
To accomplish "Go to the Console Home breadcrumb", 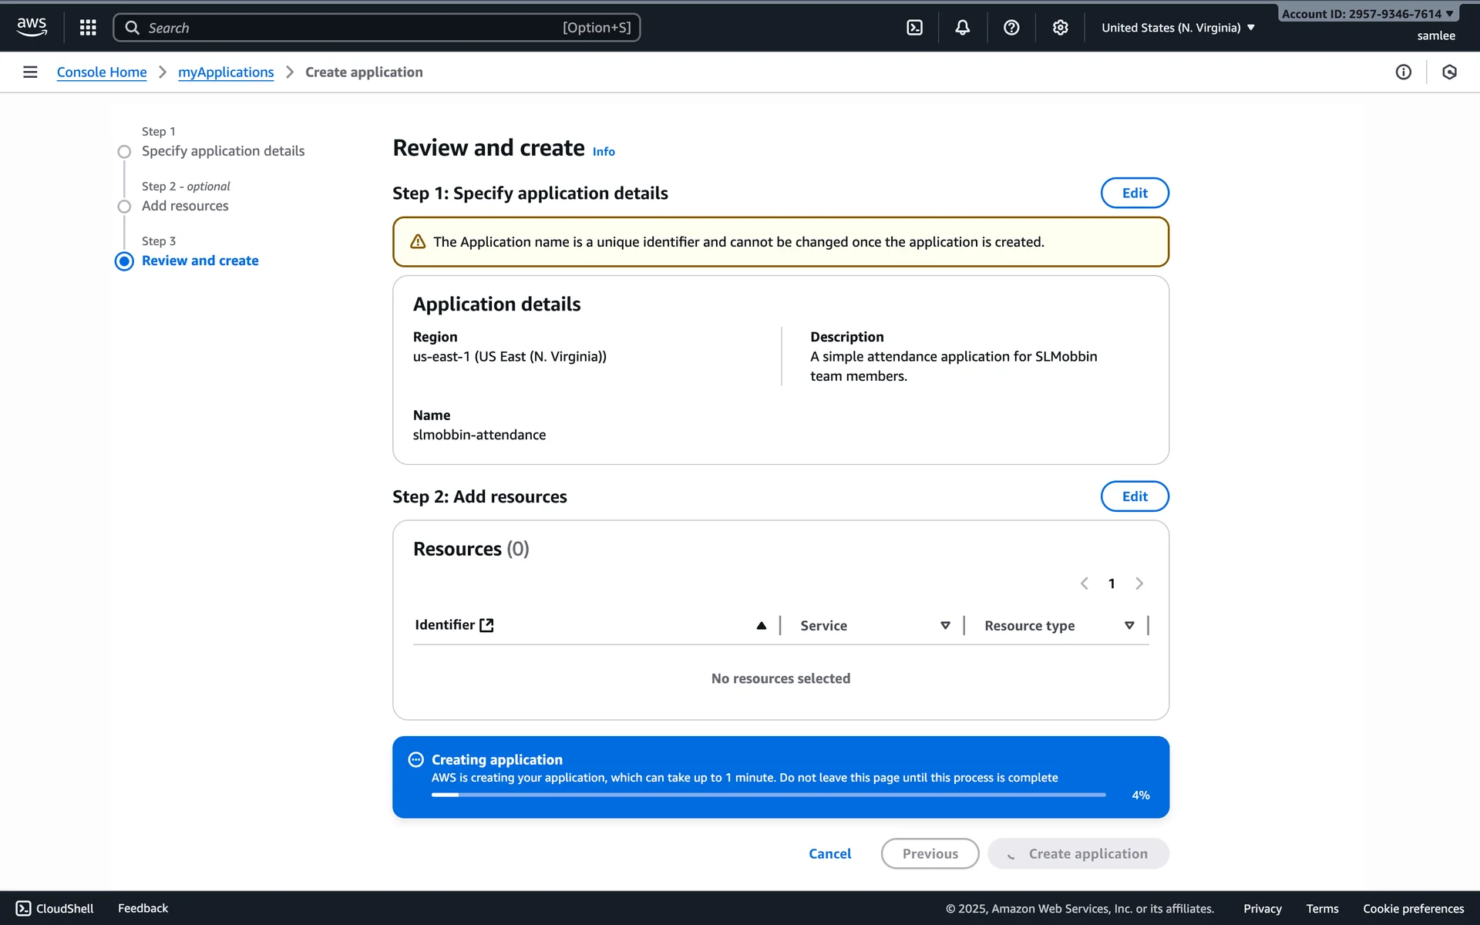I will (x=102, y=72).
